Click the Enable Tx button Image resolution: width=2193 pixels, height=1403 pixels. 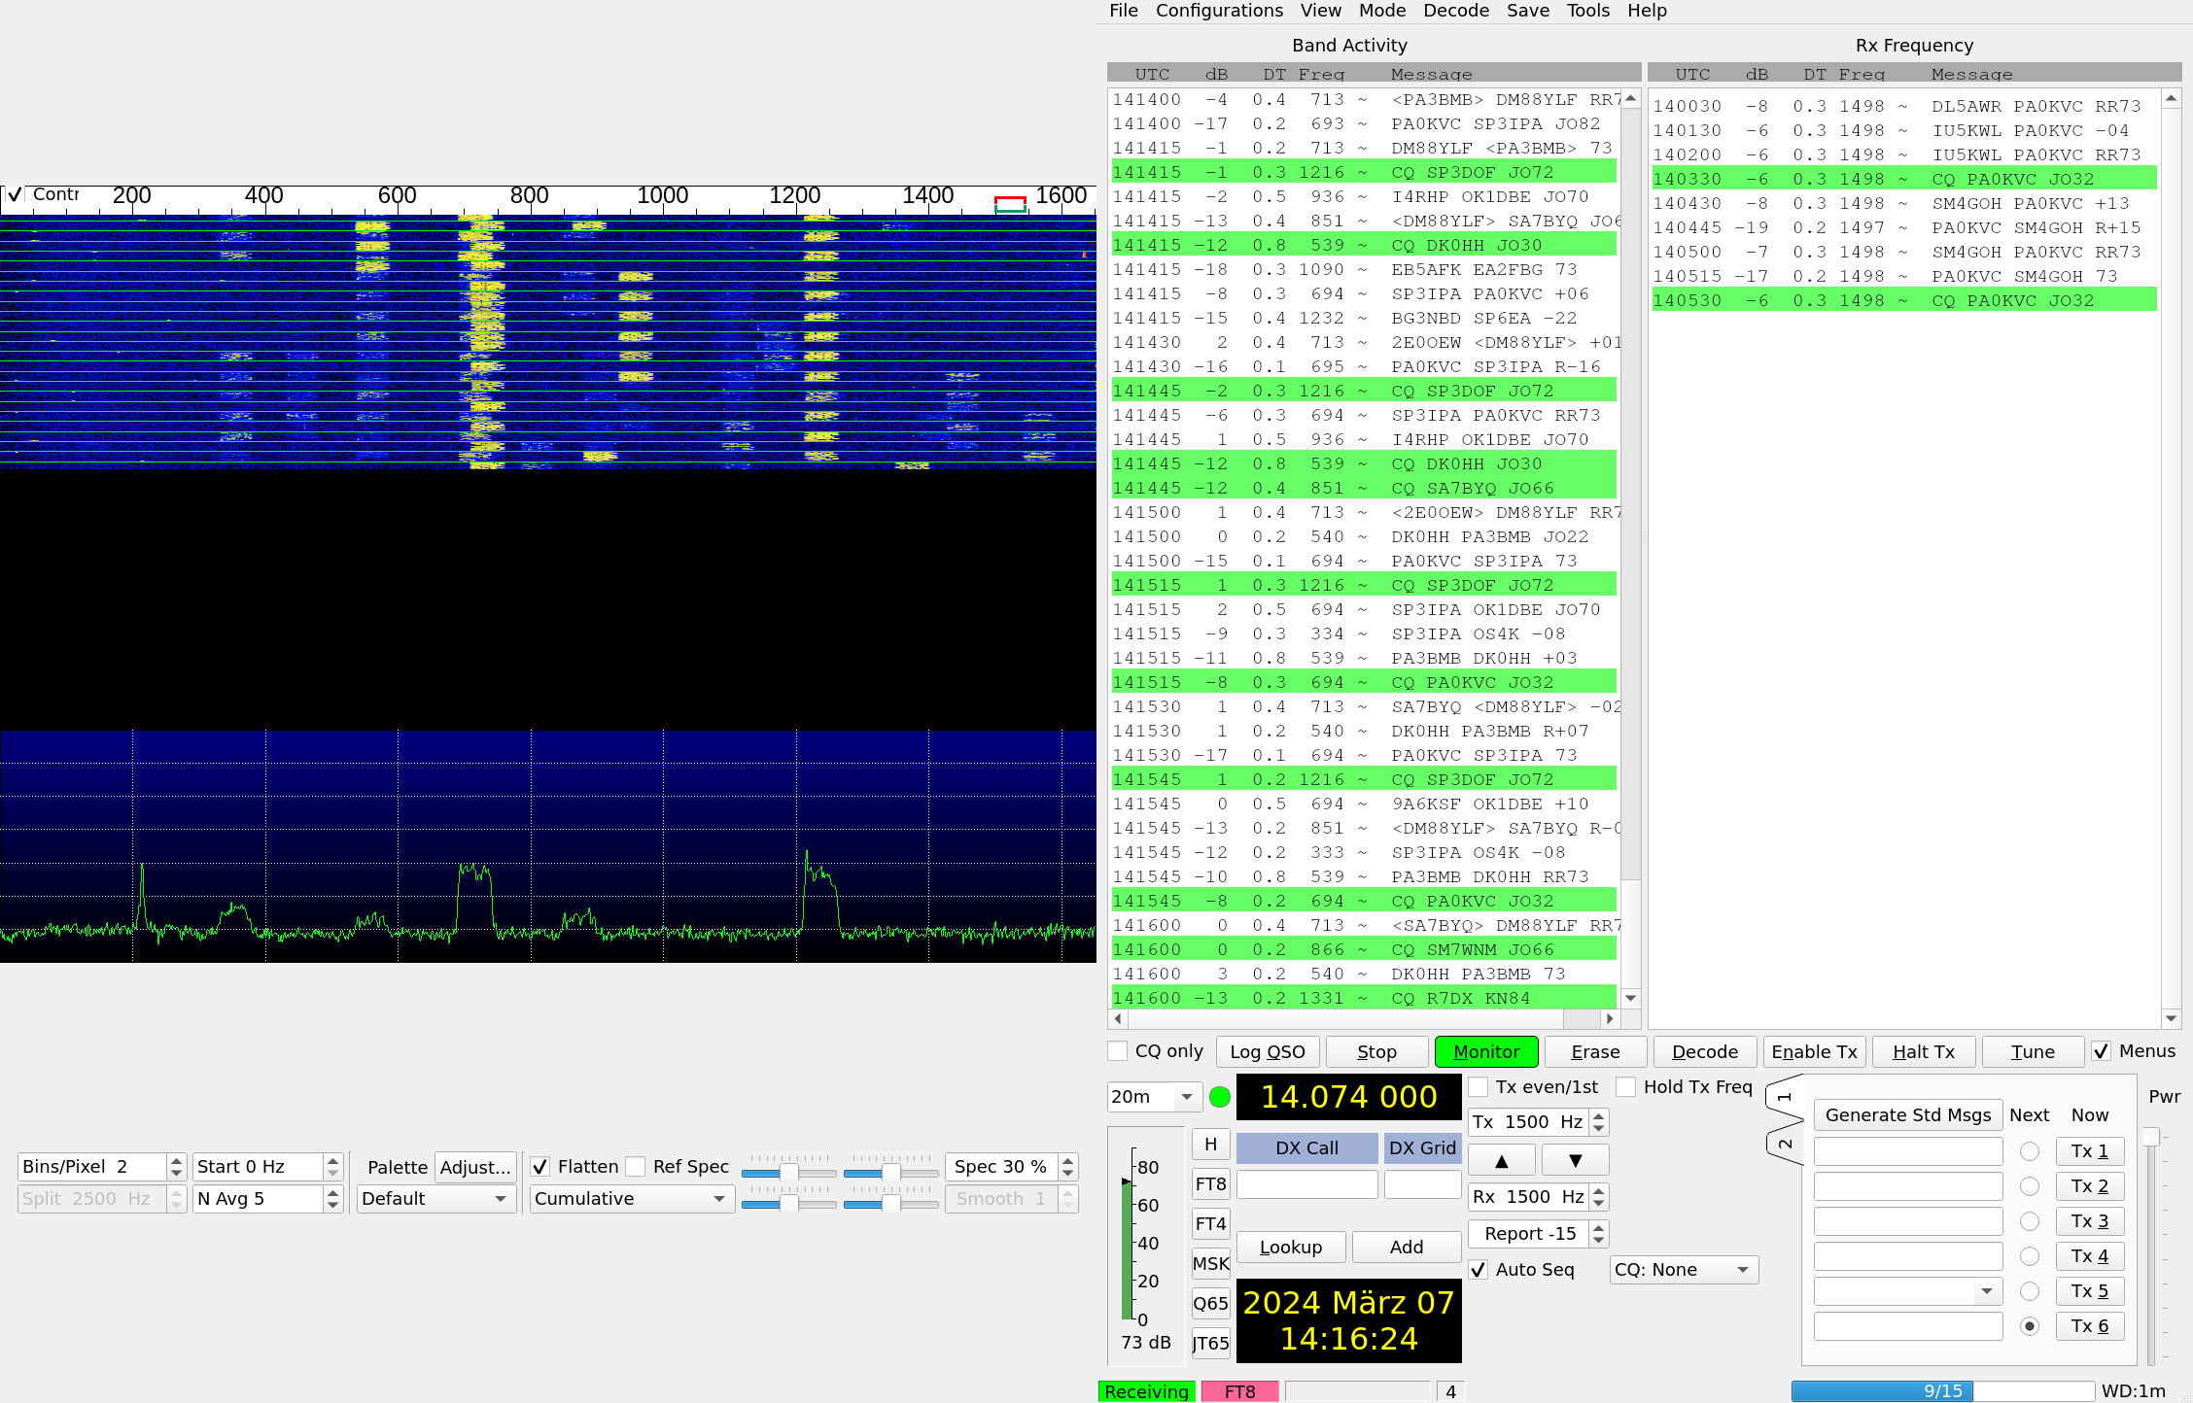(x=1814, y=1052)
